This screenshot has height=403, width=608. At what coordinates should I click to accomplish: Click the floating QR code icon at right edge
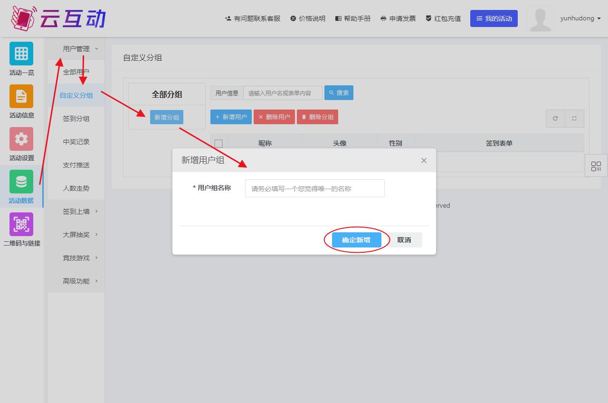pos(596,166)
